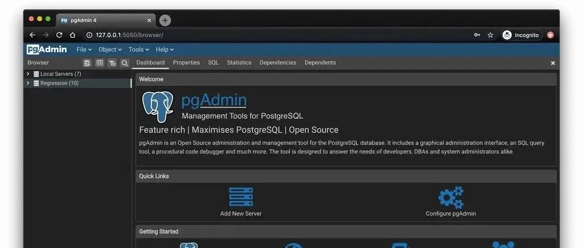Click the Add New Server link text
Image resolution: width=583 pixels, height=248 pixels.
[x=241, y=214]
